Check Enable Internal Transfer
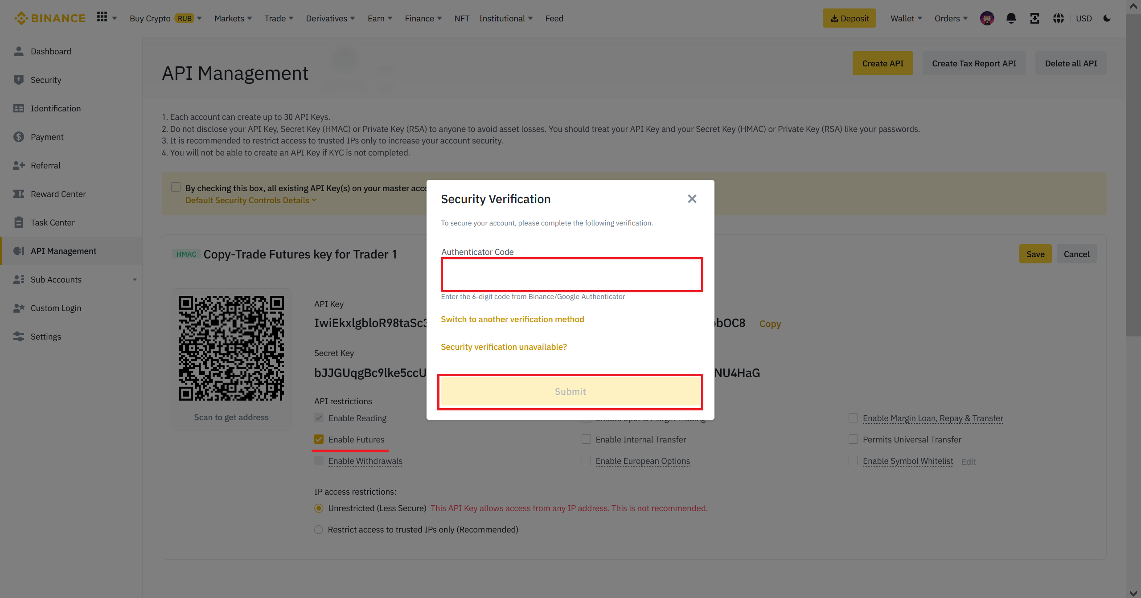Viewport: 1141px width, 598px height. [x=586, y=439]
